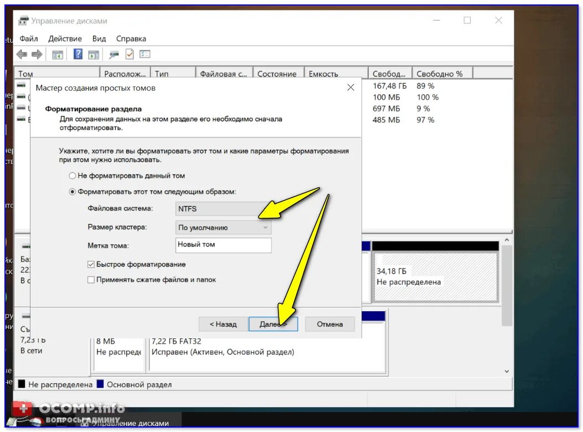Maximize the Disk Management window
The image size is (583, 432).
(x=467, y=20)
